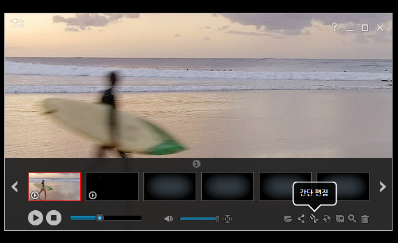Click the main surfer video preview
398x243 pixels.
[x=198, y=86]
